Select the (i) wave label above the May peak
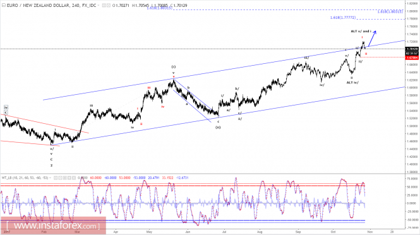This screenshot has width=420, height=235. coord(174,67)
